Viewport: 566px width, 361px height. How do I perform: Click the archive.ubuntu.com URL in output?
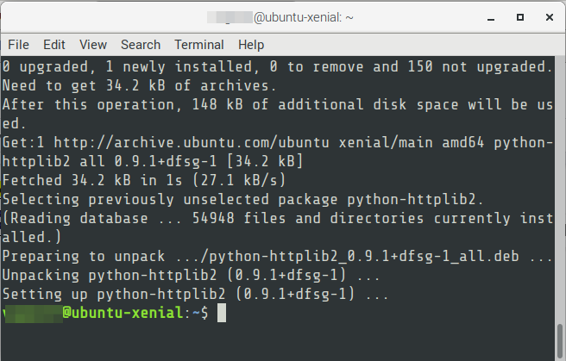(x=192, y=143)
